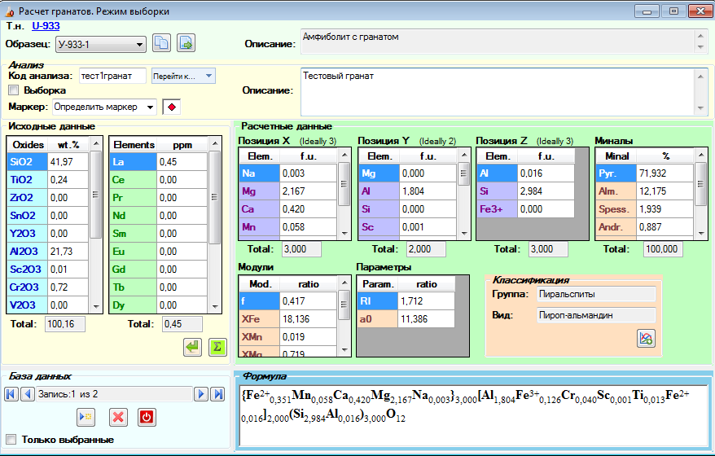Go to last database record
Image resolution: width=715 pixels, height=456 pixels.
(218, 394)
